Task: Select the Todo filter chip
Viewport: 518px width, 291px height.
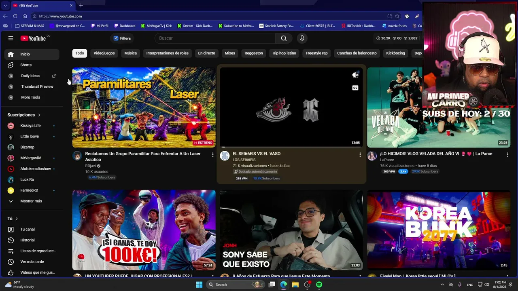Action: tap(80, 53)
